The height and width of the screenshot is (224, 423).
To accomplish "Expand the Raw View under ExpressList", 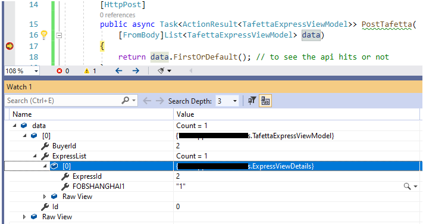I will 45,197.
